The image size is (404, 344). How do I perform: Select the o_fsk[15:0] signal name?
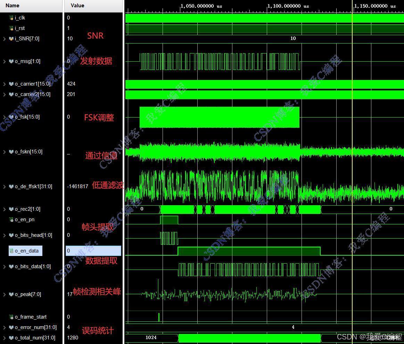tap(27, 117)
